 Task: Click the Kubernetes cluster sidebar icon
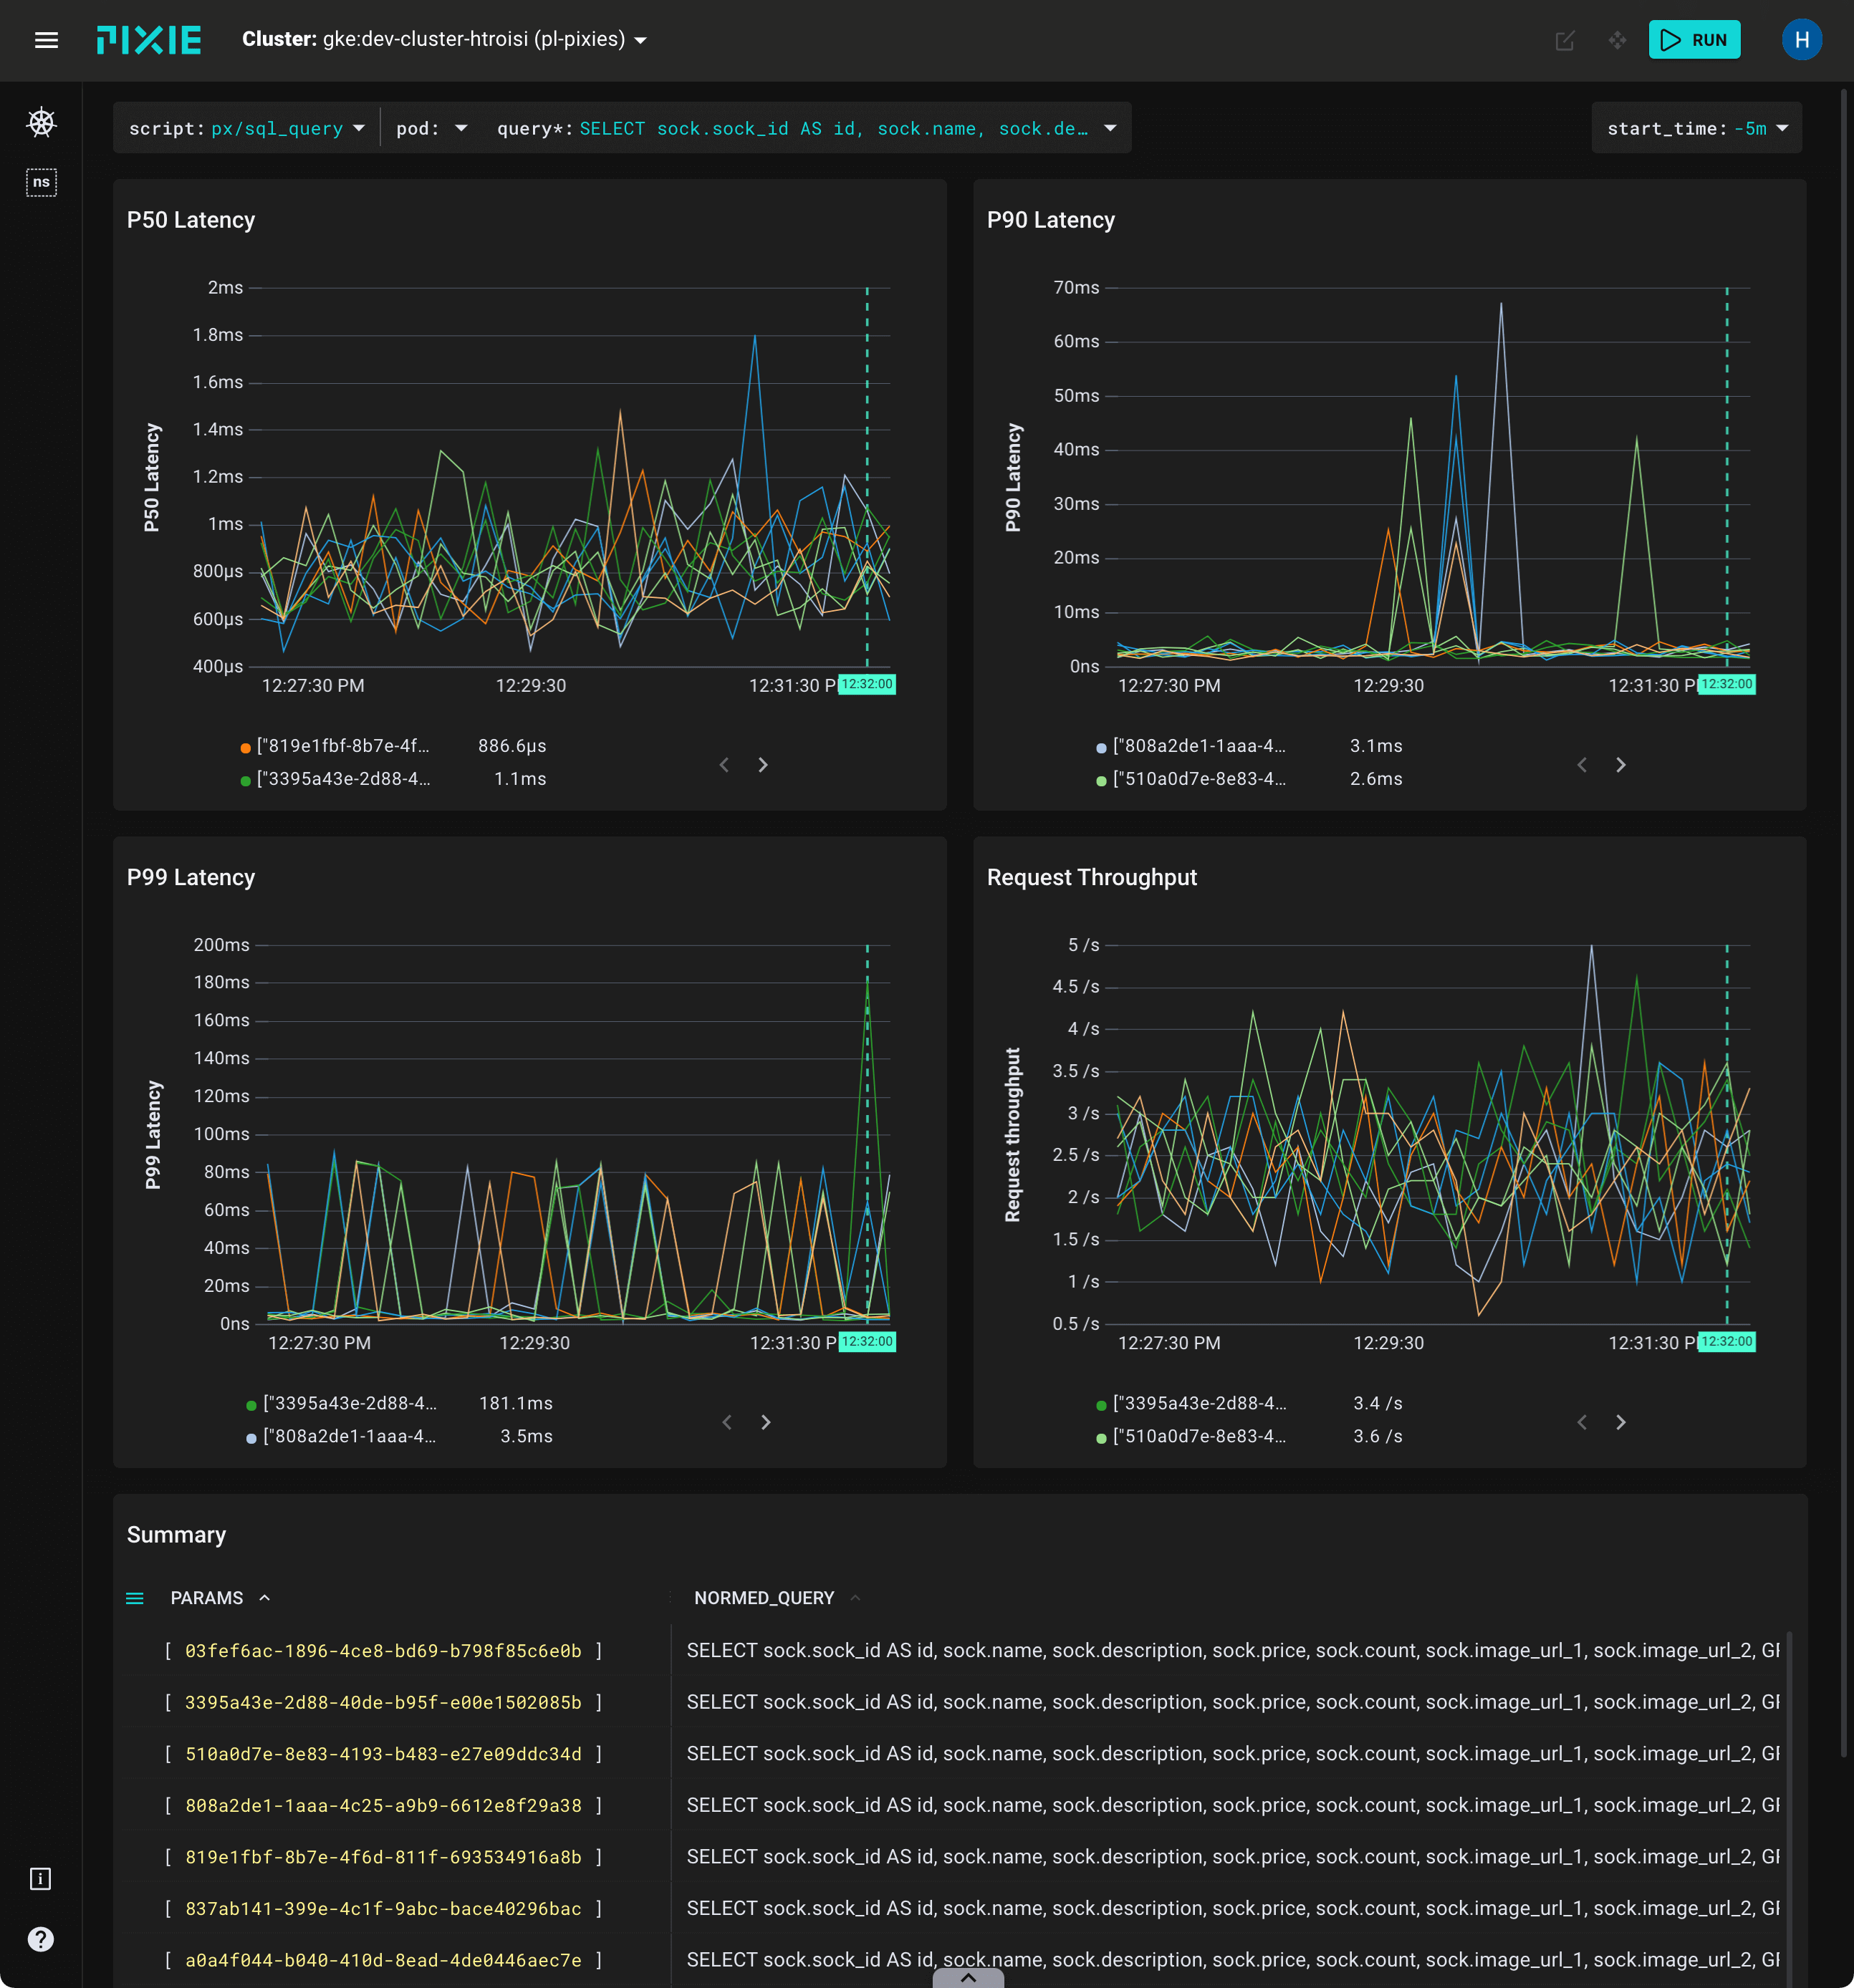click(41, 123)
